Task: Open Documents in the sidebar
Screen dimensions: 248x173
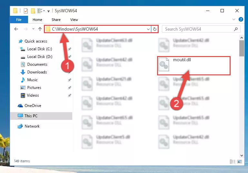Action: 37,64
